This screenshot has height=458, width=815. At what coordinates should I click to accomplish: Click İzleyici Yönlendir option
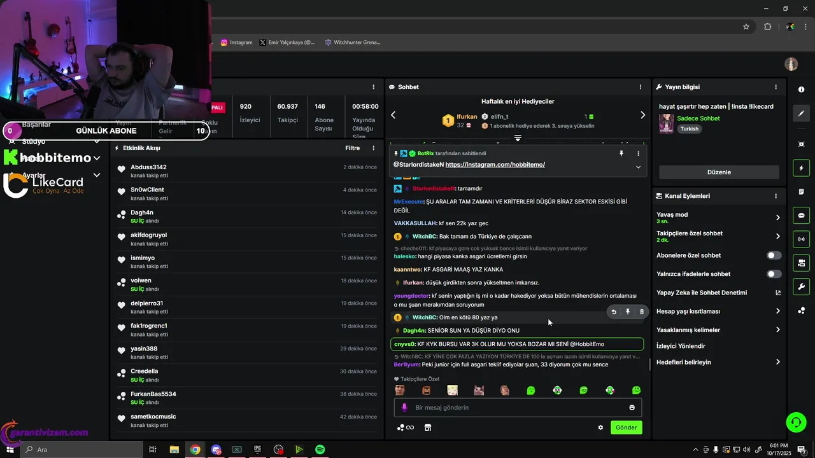pyautogui.click(x=681, y=346)
